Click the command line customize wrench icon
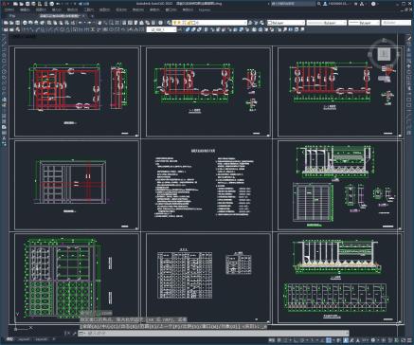The height and width of the screenshot is (345, 414). pos(74,333)
